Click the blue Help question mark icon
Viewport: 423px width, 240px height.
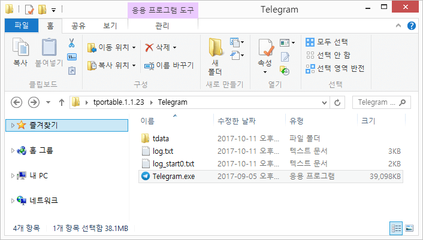[x=412, y=26]
